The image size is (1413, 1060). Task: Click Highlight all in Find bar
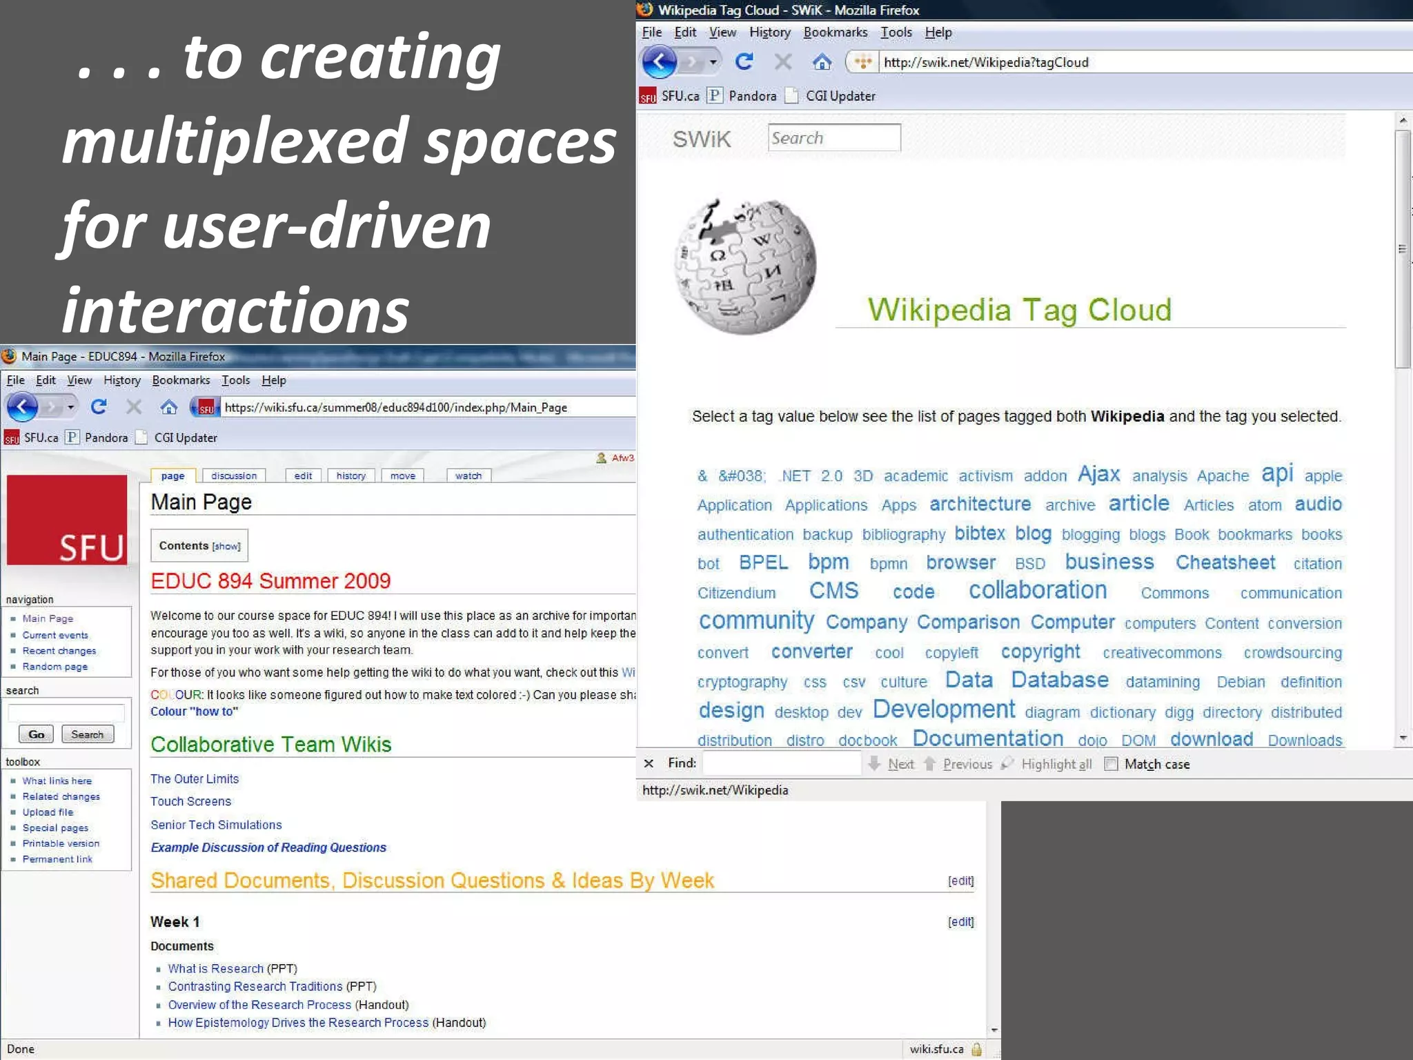click(1047, 764)
